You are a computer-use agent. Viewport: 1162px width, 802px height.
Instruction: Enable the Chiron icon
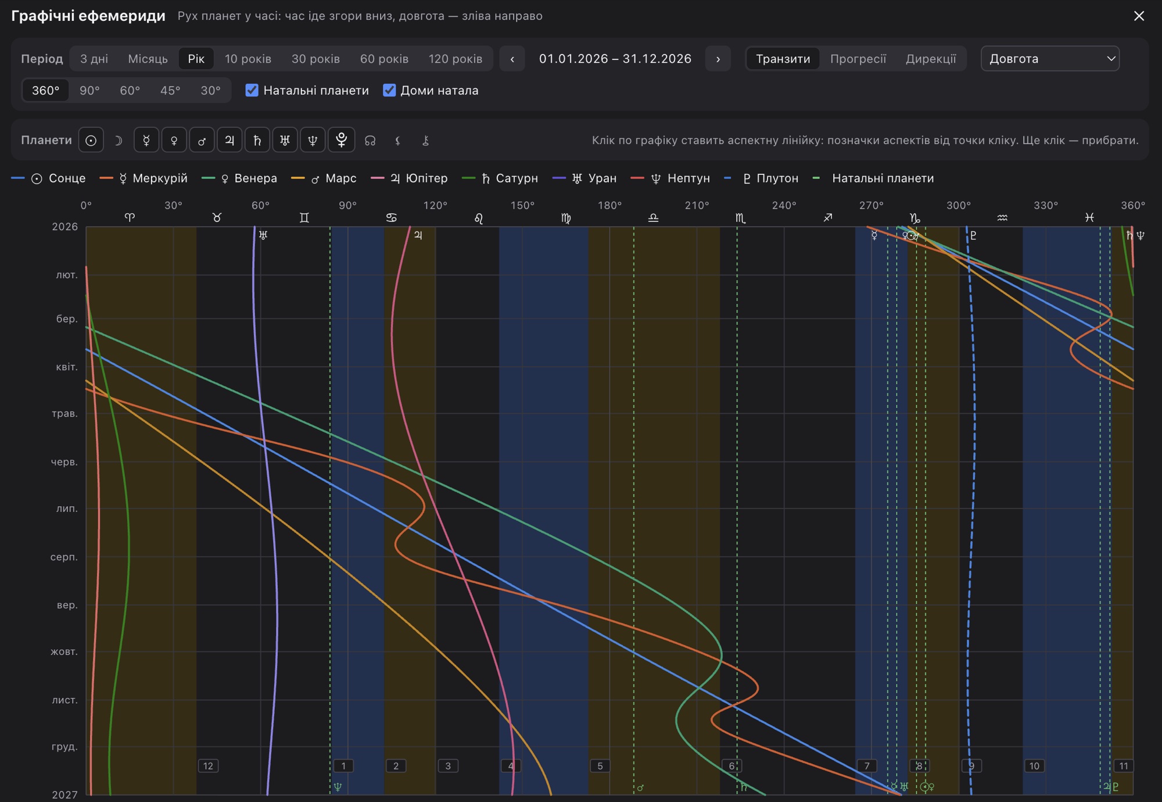[x=426, y=140]
